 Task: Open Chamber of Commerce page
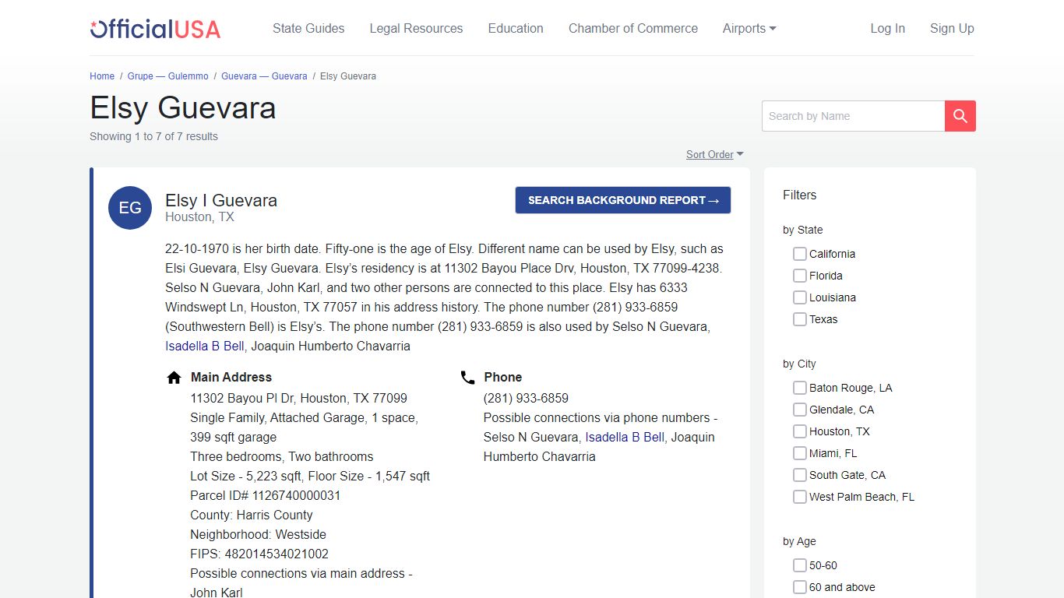click(633, 28)
